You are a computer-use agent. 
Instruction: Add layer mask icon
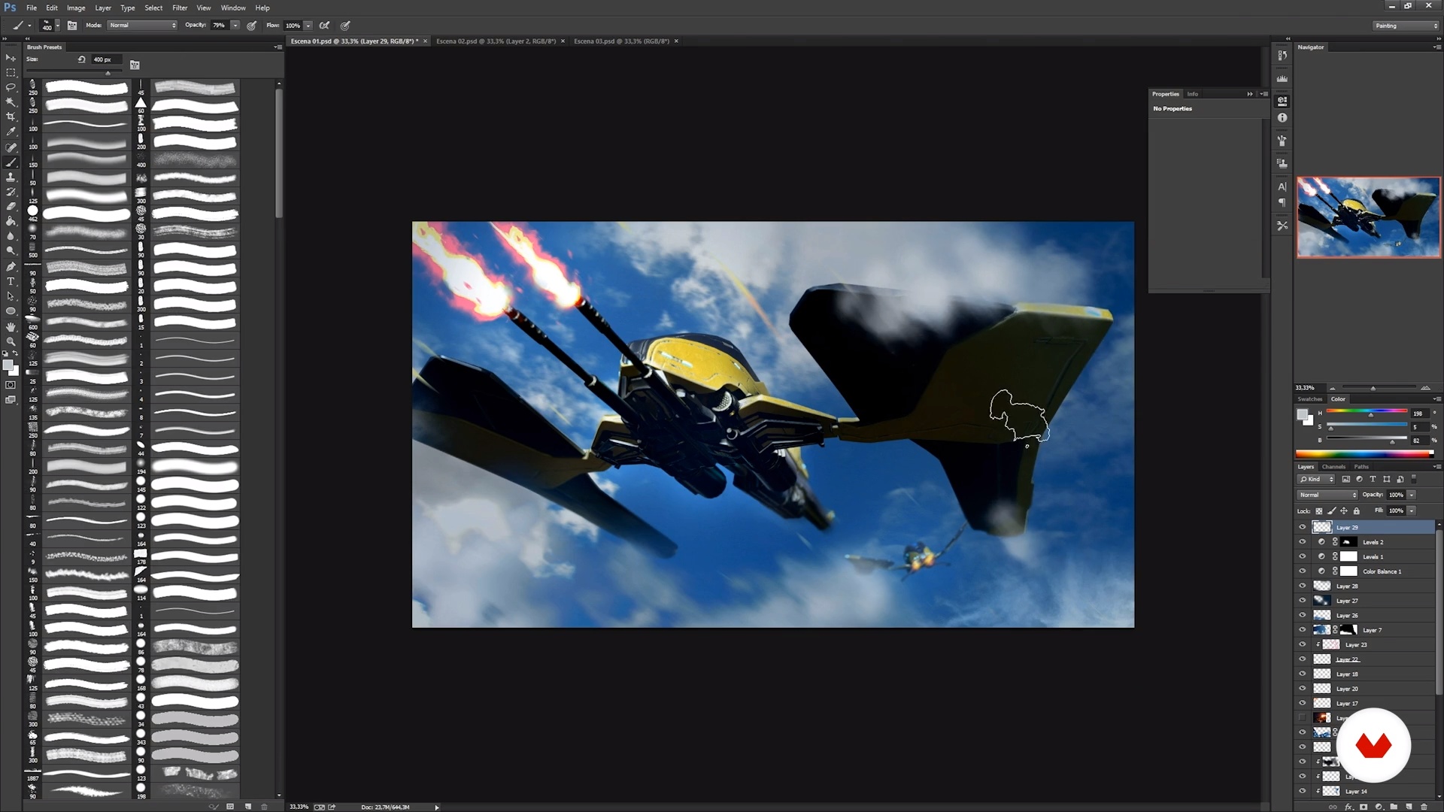(1364, 807)
